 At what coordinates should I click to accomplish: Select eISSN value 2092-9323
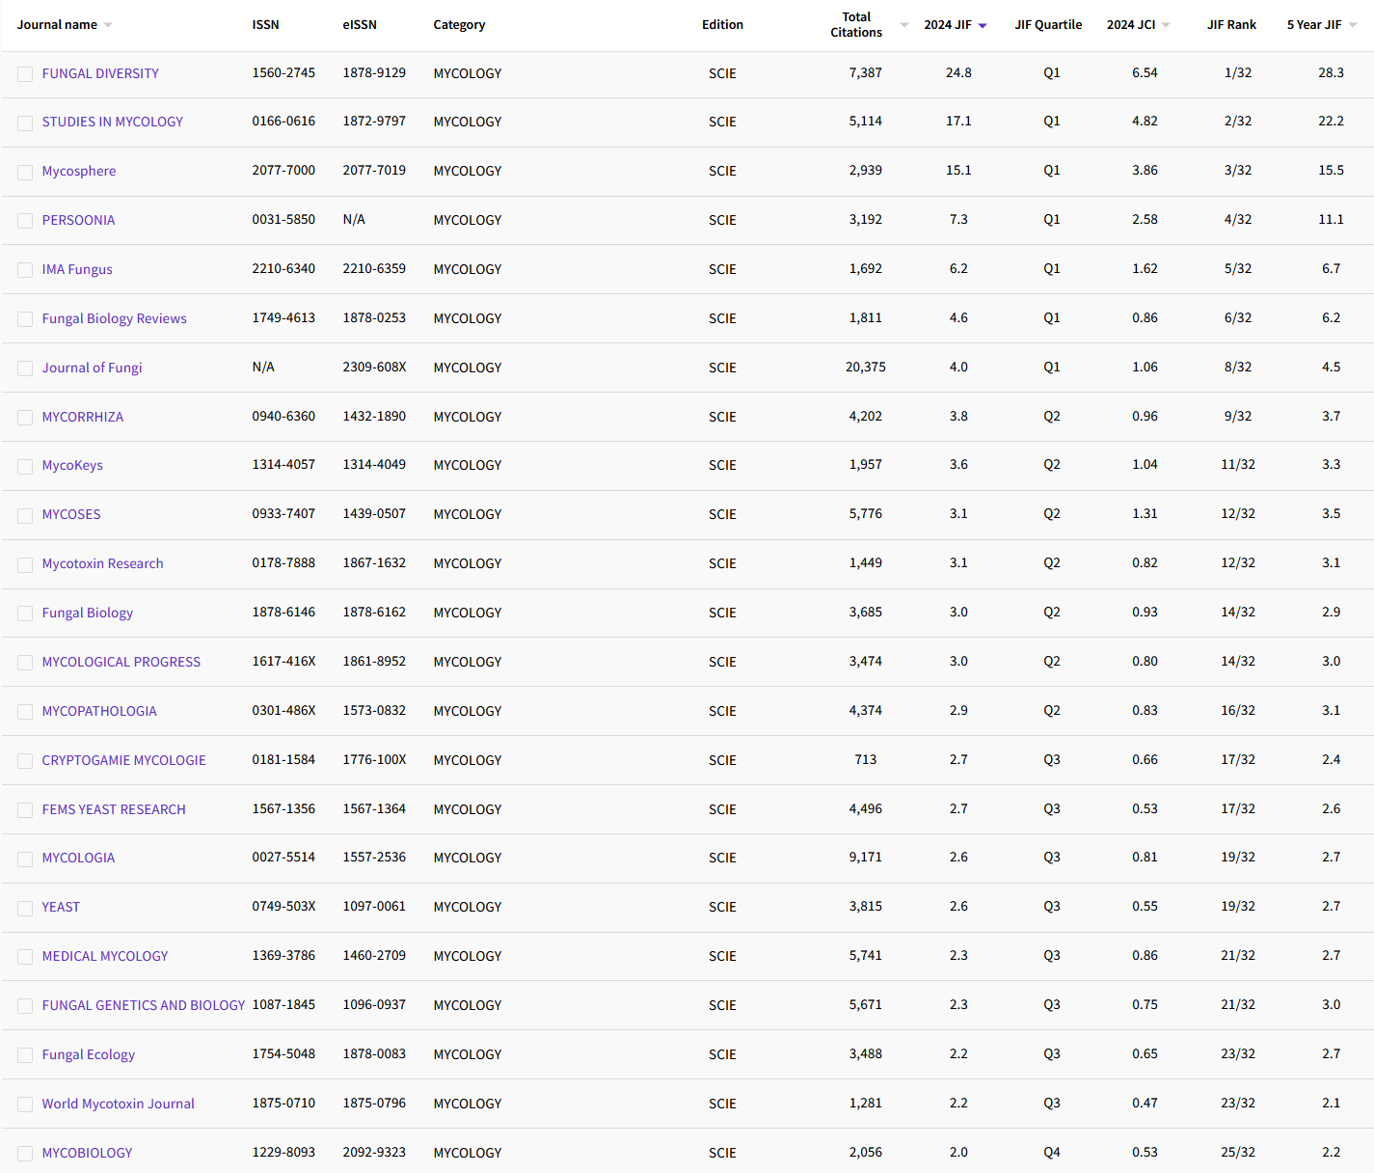(374, 1152)
